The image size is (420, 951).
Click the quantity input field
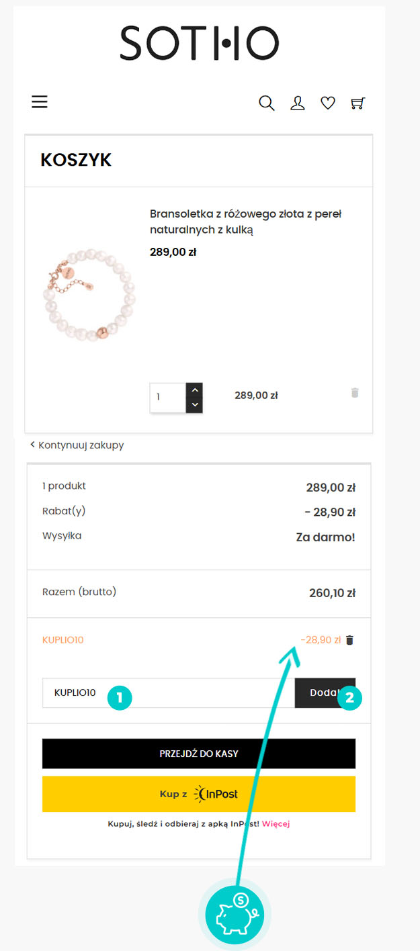pyautogui.click(x=167, y=398)
